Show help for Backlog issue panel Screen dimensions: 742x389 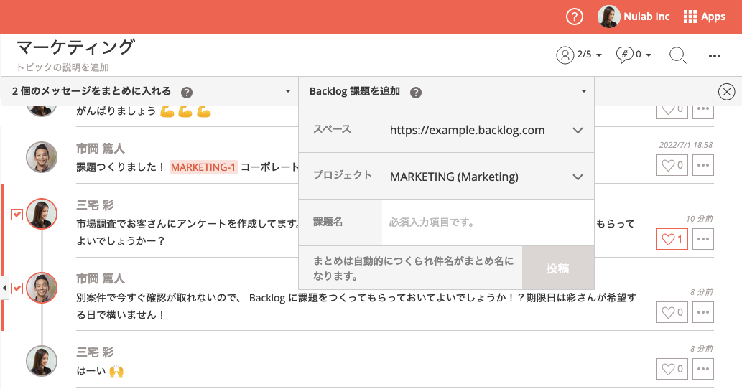tap(415, 92)
